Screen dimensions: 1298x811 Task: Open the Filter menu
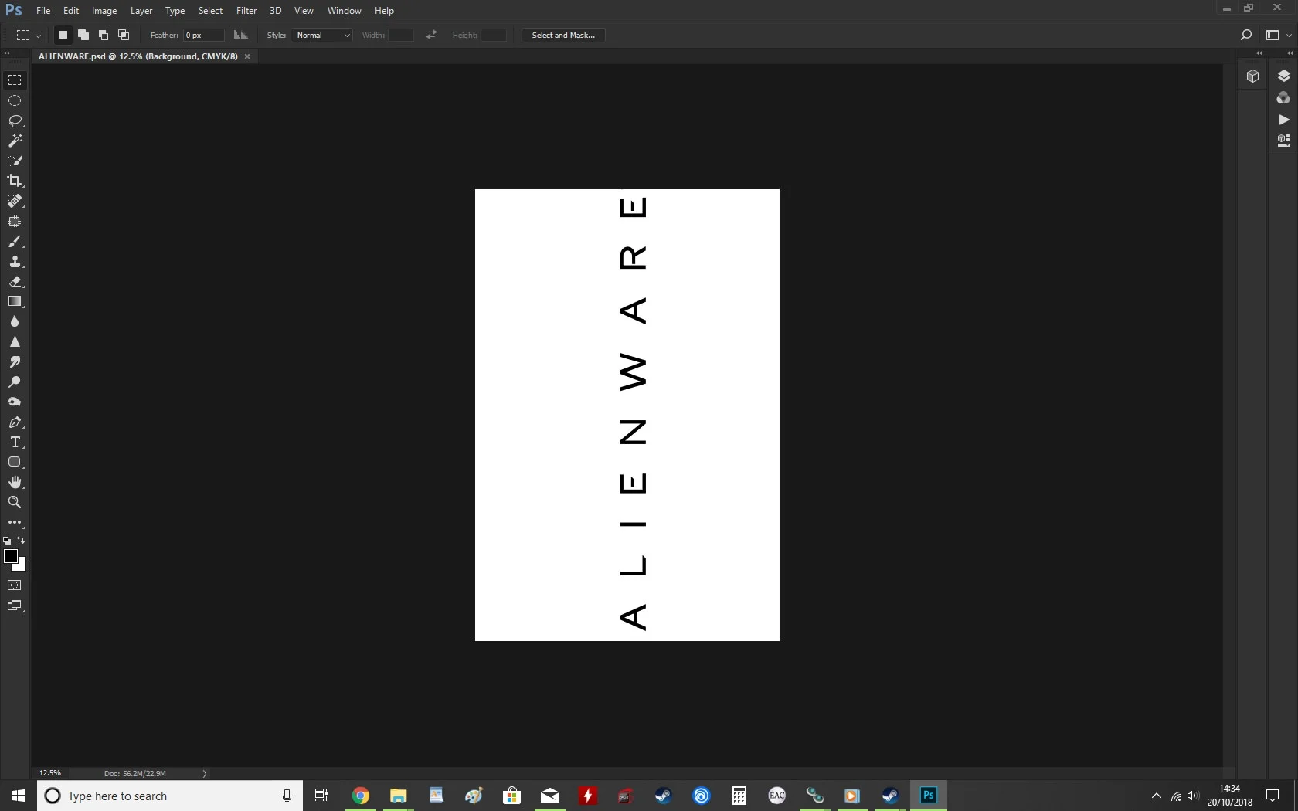click(x=246, y=11)
